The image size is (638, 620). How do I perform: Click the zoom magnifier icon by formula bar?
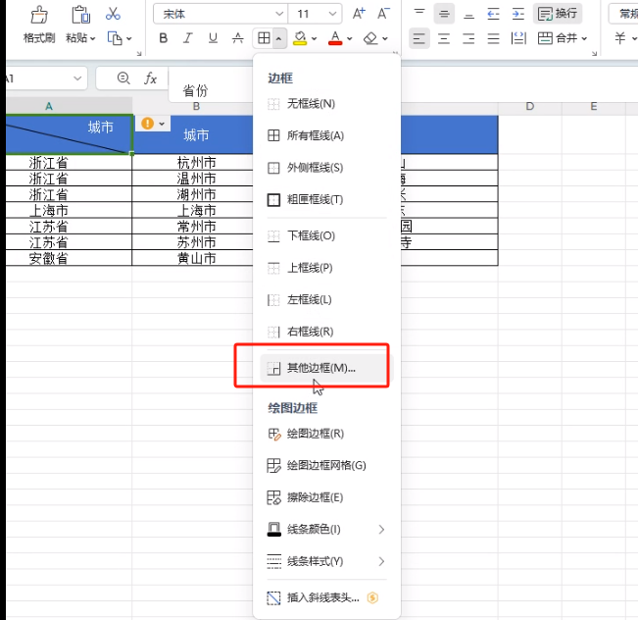(x=123, y=77)
